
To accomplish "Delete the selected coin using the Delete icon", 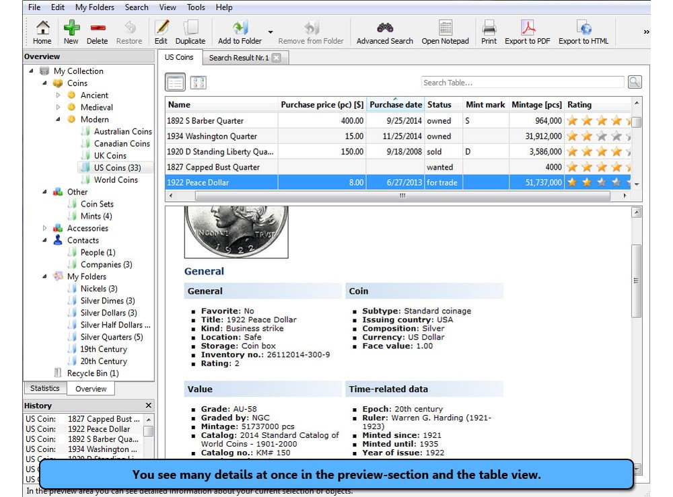I will pyautogui.click(x=97, y=32).
